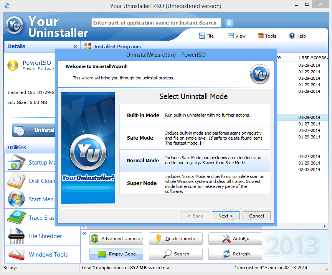The height and width of the screenshot is (275, 332).
Task: Click the disabled Back button
Action: pos(195,216)
